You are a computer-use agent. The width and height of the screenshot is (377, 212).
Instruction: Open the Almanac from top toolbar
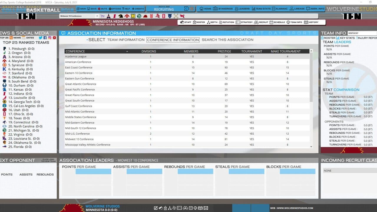(280, 9)
